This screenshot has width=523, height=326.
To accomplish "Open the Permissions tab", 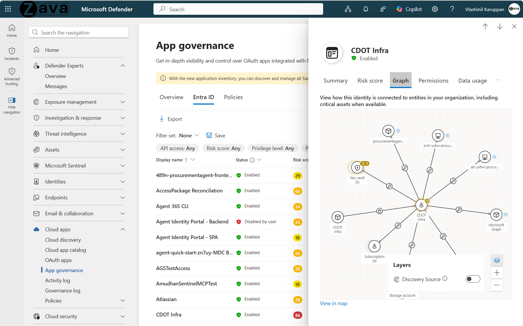I will 433,81.
